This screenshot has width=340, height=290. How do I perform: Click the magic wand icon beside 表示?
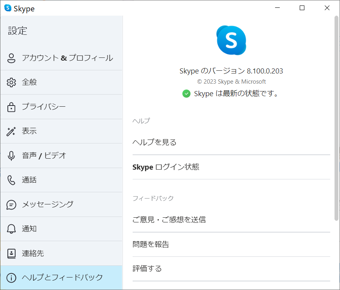[x=11, y=131]
